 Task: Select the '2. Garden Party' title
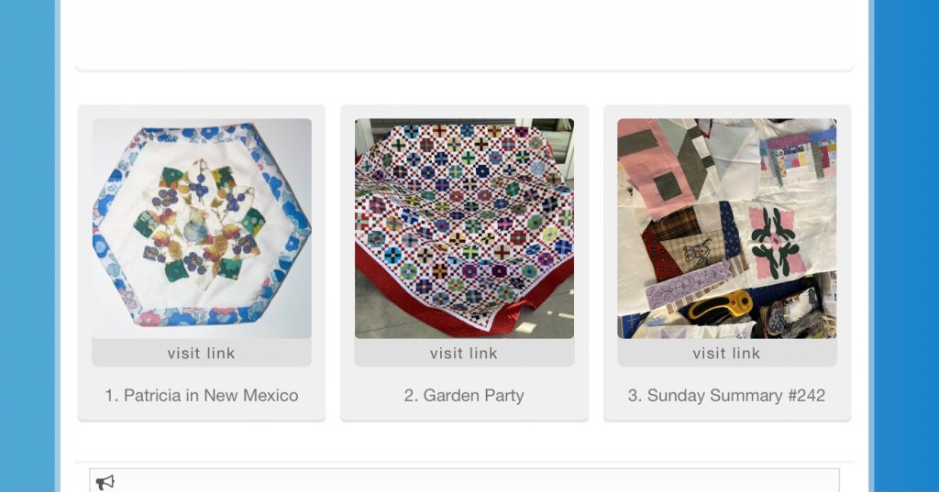(x=464, y=396)
